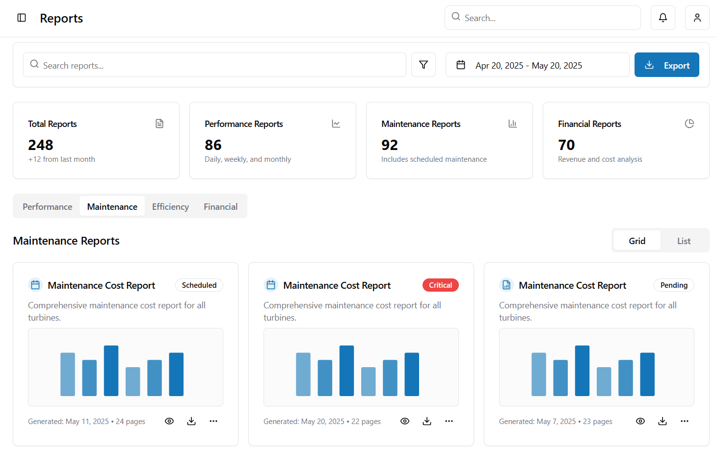The height and width of the screenshot is (450, 716).
Task: Expand more options on Pending report
Action: tap(685, 421)
